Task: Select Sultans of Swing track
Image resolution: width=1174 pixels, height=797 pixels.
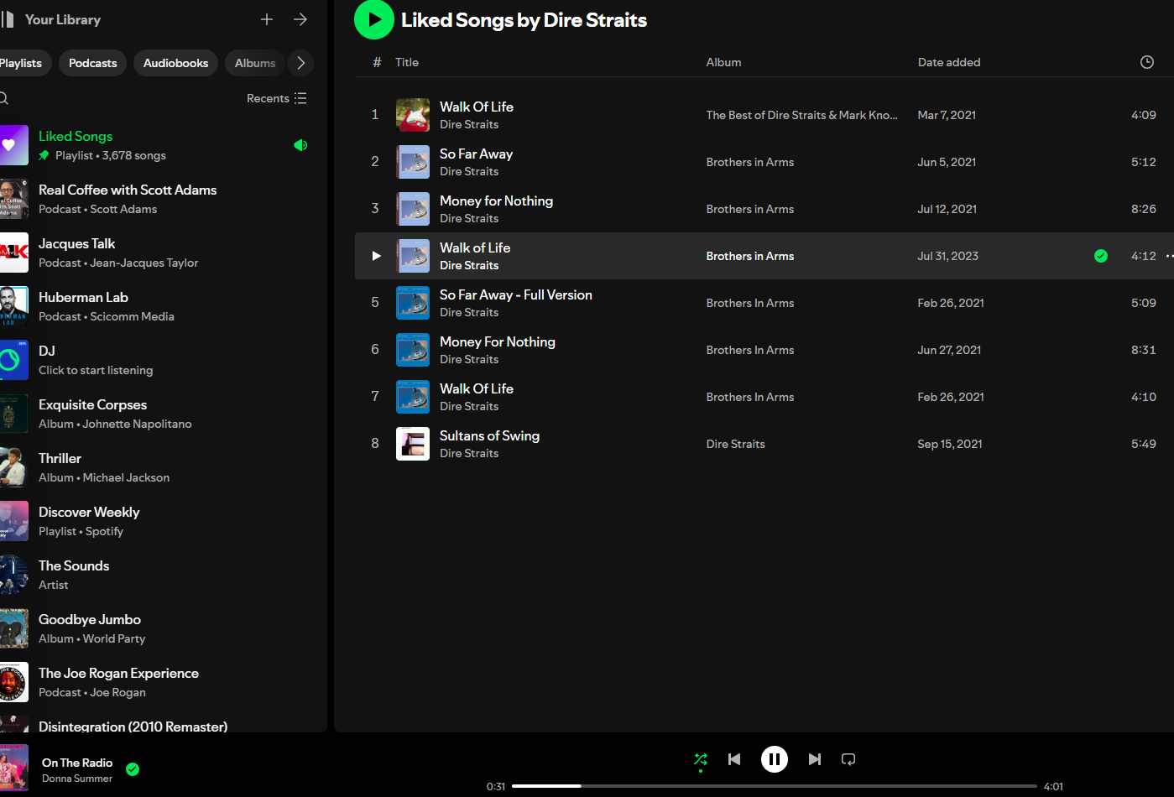Action: [x=489, y=435]
